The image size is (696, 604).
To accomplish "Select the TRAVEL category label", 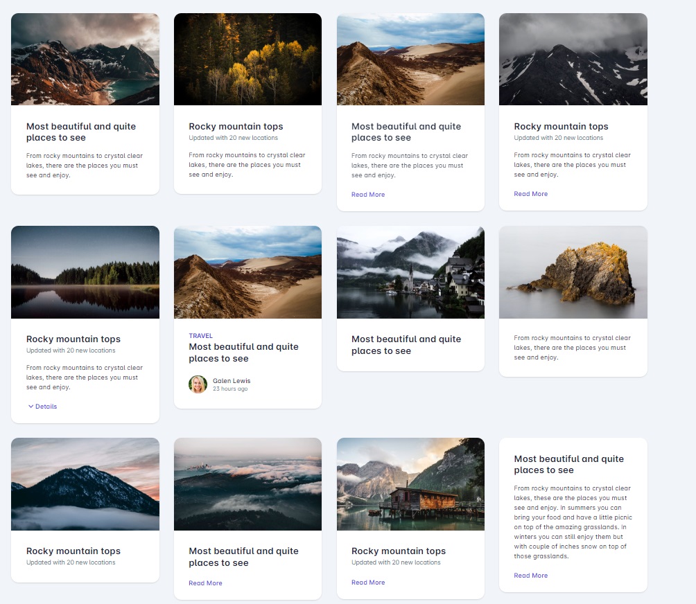I will (200, 336).
